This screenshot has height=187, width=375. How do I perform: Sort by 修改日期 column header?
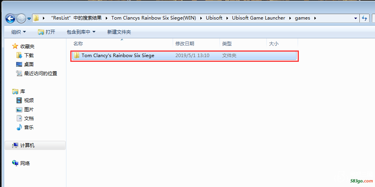(x=185, y=44)
